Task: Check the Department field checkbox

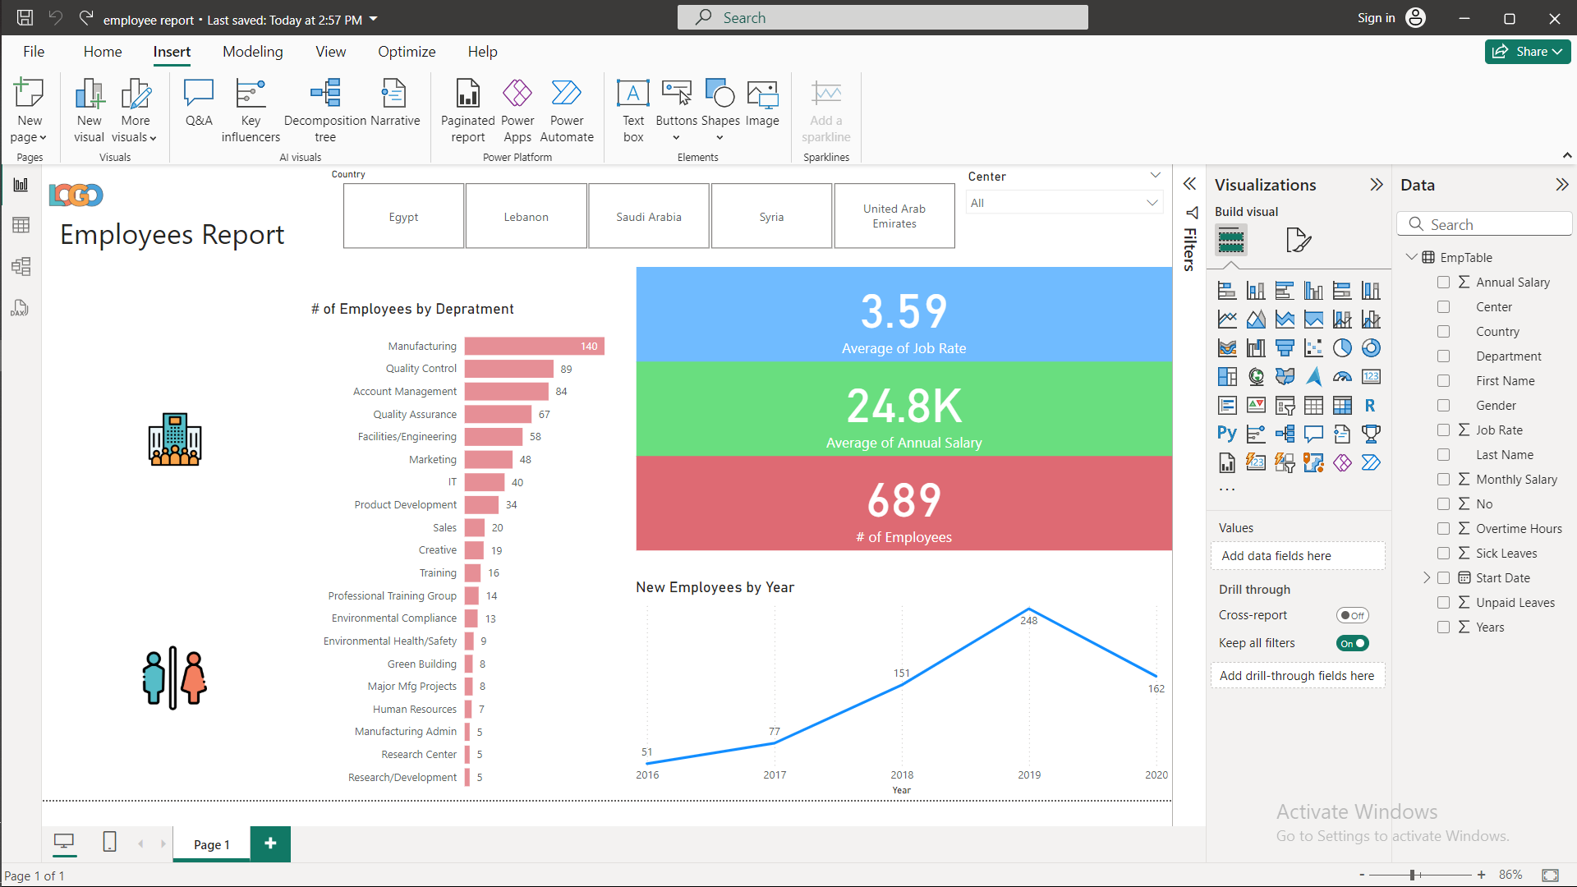Action: tap(1443, 356)
